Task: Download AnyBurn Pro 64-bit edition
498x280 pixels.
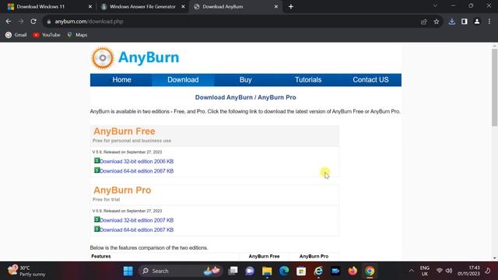Action: (137, 229)
